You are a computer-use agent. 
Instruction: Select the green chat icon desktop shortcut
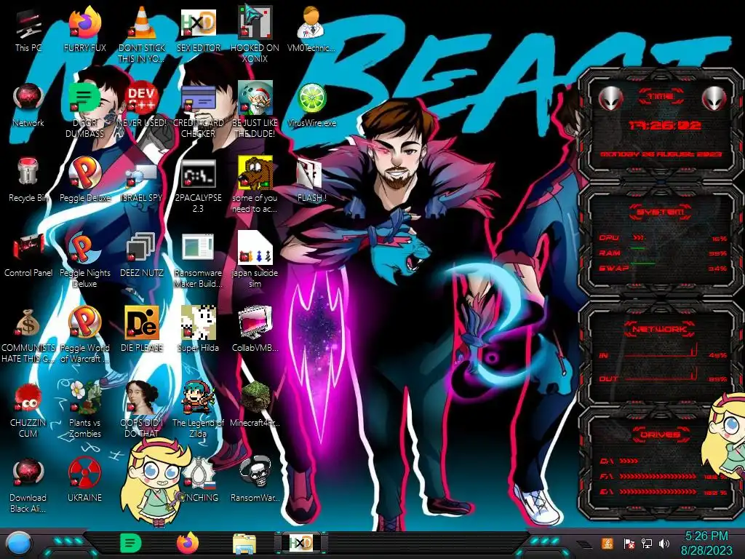coord(84,111)
